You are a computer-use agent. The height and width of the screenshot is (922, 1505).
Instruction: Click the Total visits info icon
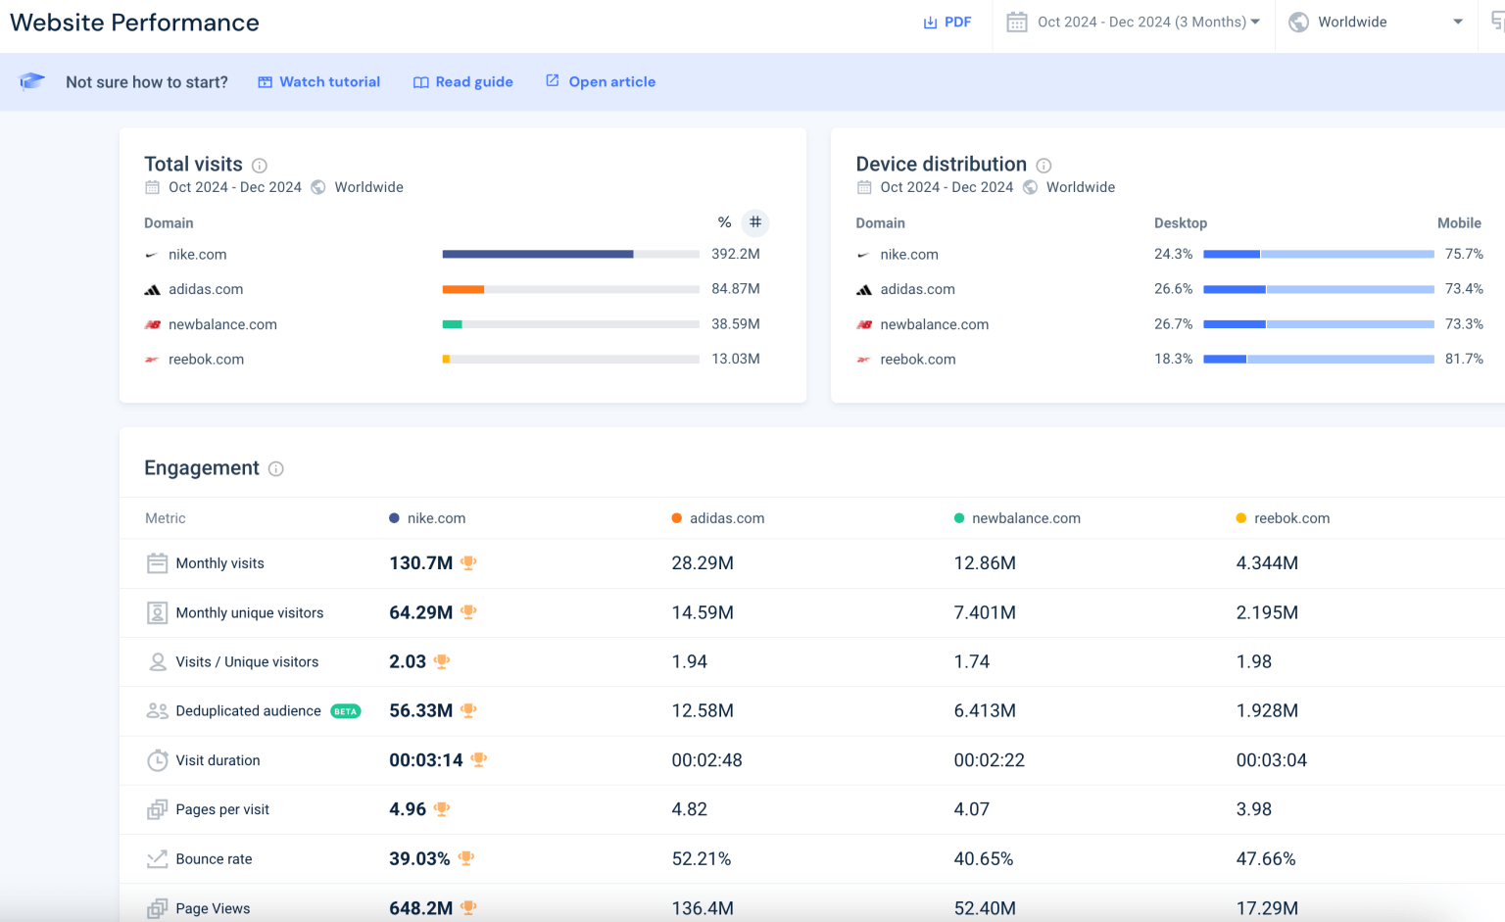pyautogui.click(x=260, y=165)
